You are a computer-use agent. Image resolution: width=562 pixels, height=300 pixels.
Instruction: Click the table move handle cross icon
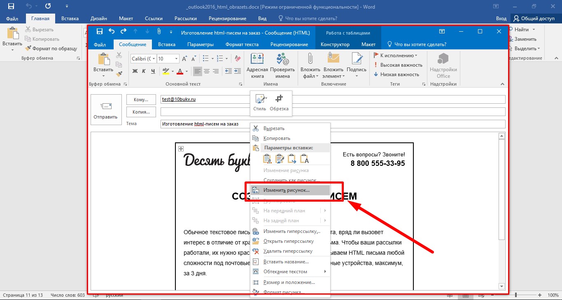click(180, 149)
